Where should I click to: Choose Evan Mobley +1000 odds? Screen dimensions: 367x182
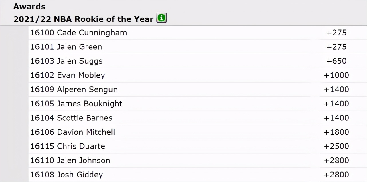tap(336, 75)
